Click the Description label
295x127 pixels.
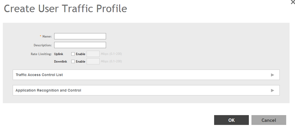pos(43,45)
